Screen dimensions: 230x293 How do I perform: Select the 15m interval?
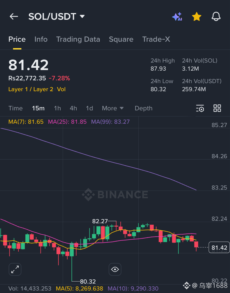(38, 108)
